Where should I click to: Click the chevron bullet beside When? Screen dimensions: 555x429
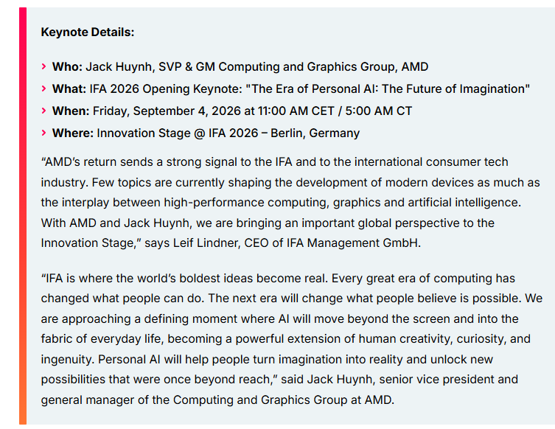click(44, 111)
